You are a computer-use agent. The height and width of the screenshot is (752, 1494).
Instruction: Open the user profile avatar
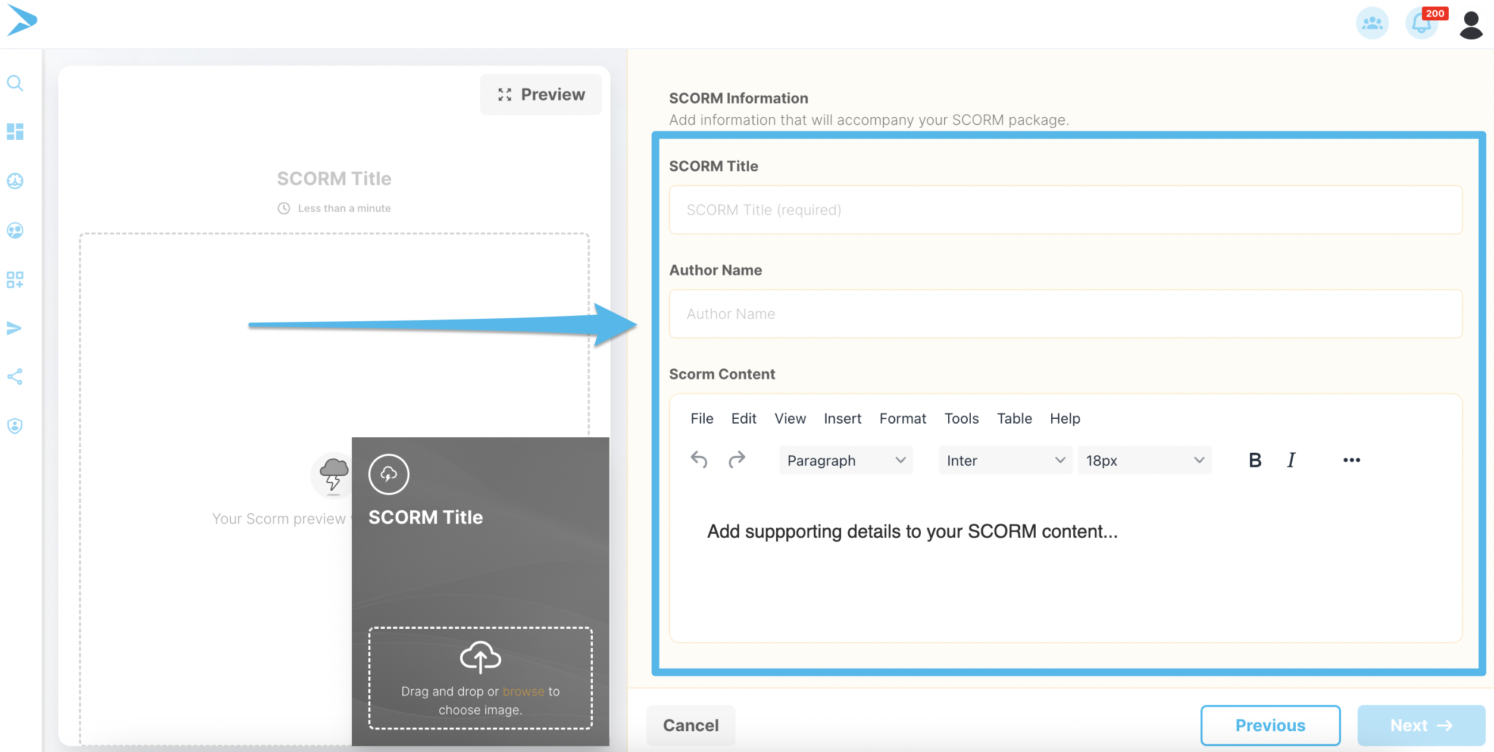(x=1471, y=24)
